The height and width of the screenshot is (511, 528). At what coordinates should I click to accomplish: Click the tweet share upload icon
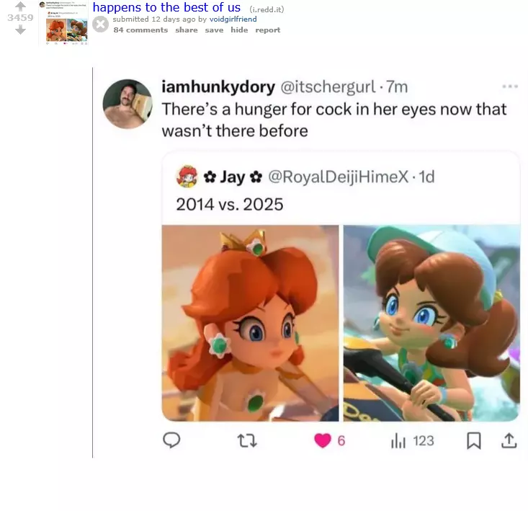pos(509,440)
